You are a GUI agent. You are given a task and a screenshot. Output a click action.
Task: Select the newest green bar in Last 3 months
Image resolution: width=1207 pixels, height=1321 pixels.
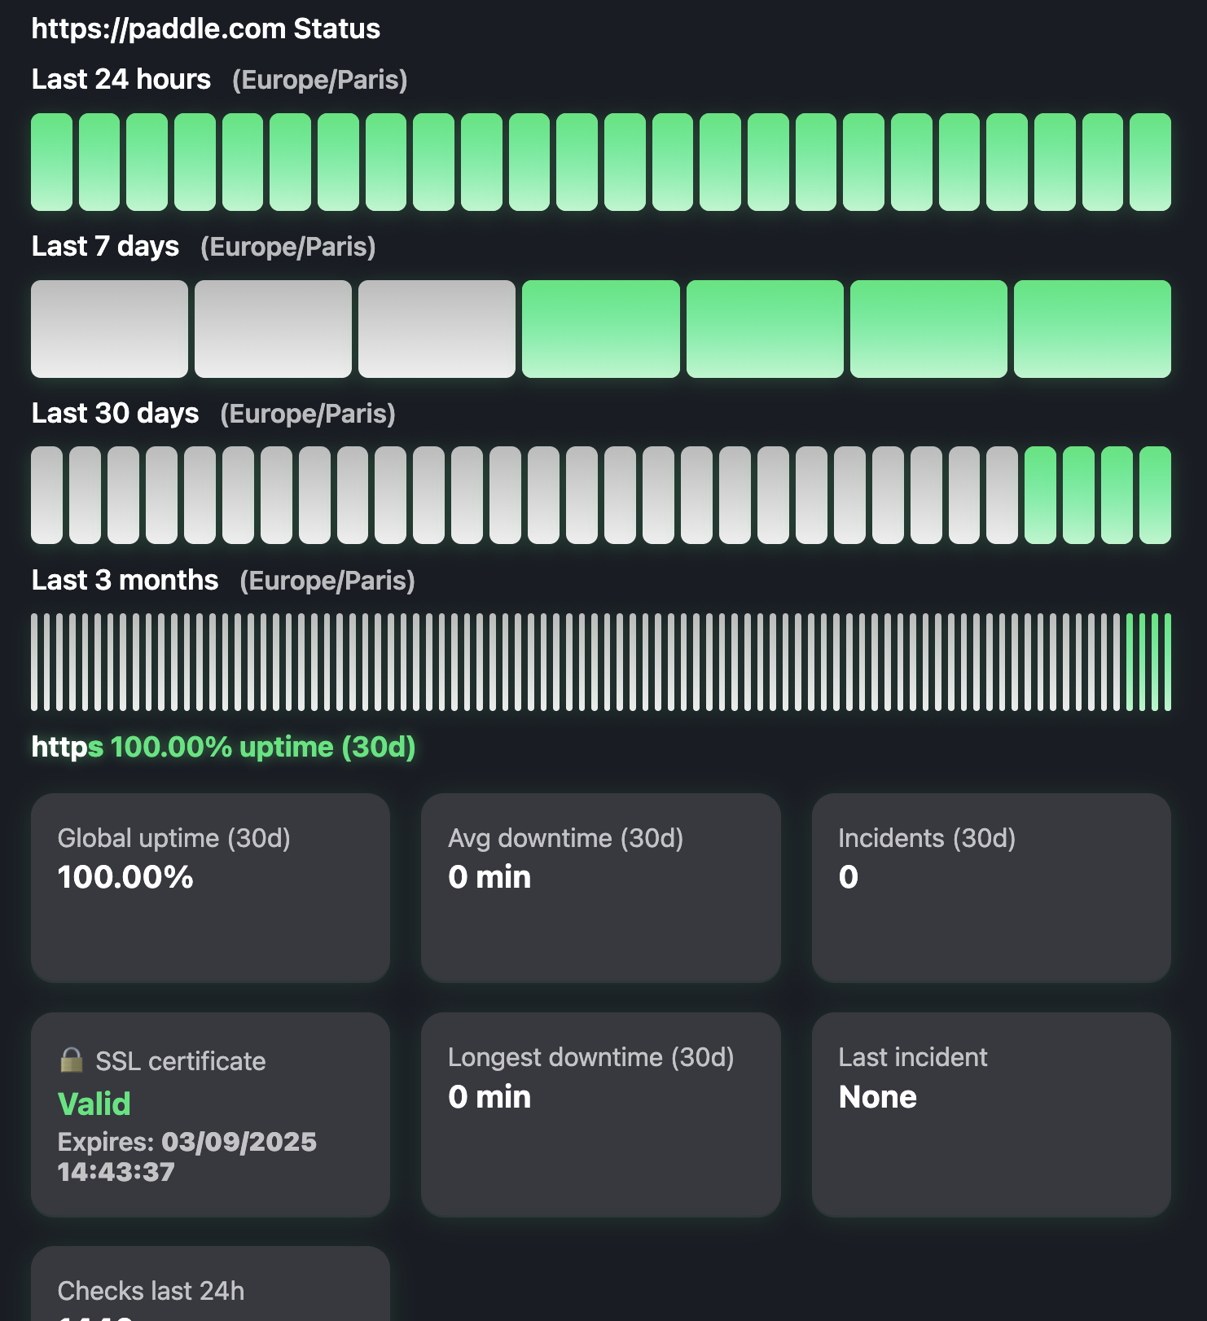pos(1168,662)
